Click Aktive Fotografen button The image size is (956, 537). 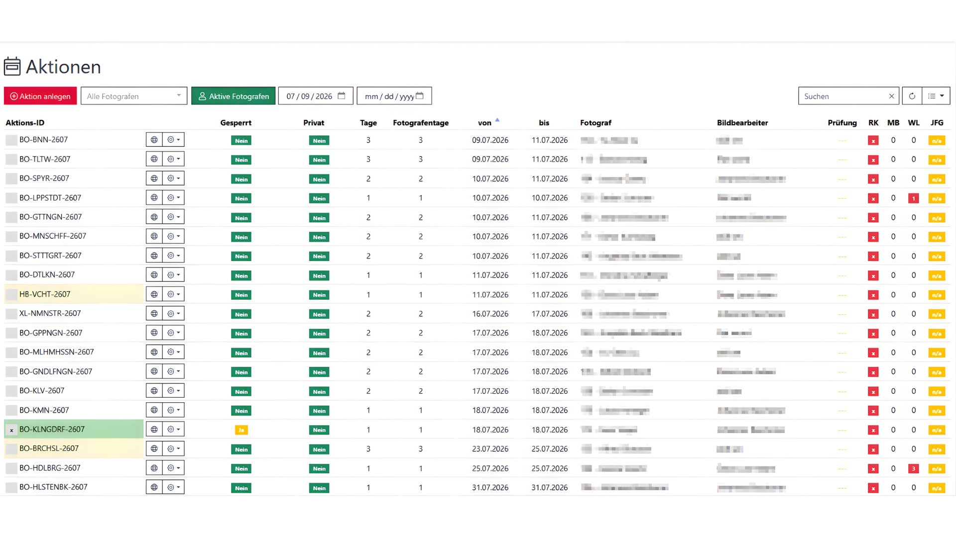(x=233, y=96)
